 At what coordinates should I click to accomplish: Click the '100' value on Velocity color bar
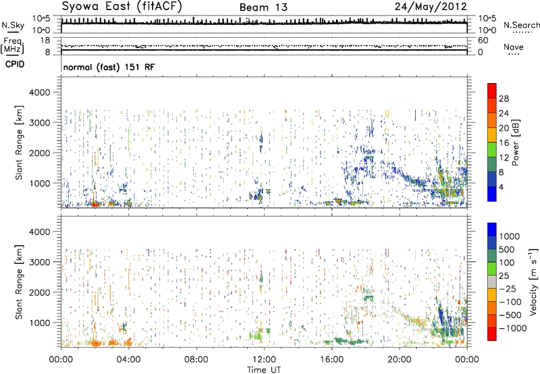coord(507,263)
